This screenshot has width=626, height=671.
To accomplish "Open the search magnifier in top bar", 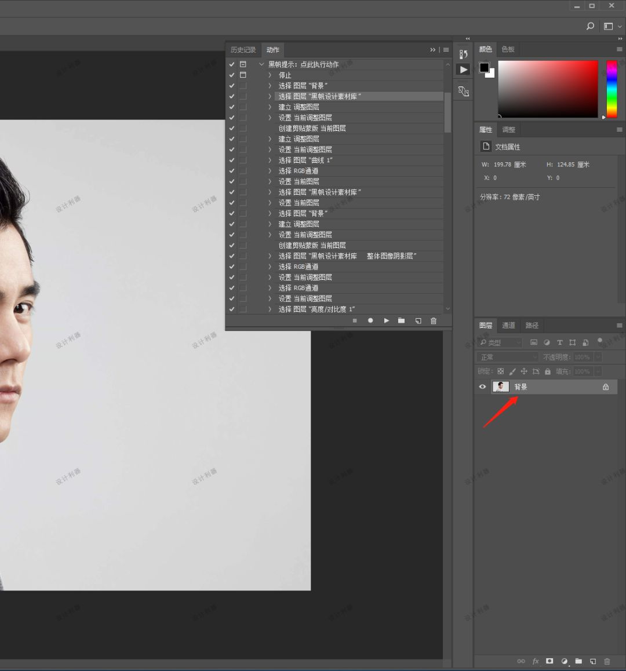I will click(590, 26).
